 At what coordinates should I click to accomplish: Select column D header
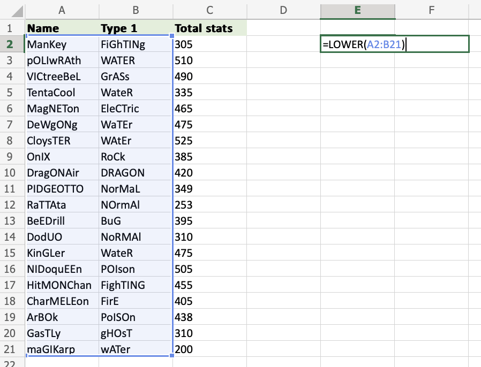(283, 10)
